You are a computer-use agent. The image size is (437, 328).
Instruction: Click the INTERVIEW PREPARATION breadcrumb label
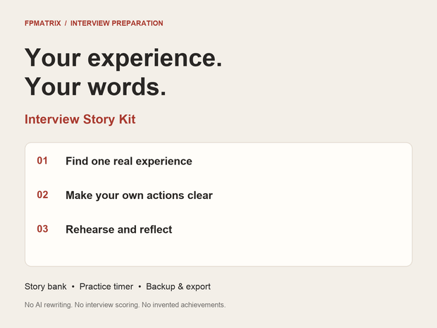[x=116, y=23]
